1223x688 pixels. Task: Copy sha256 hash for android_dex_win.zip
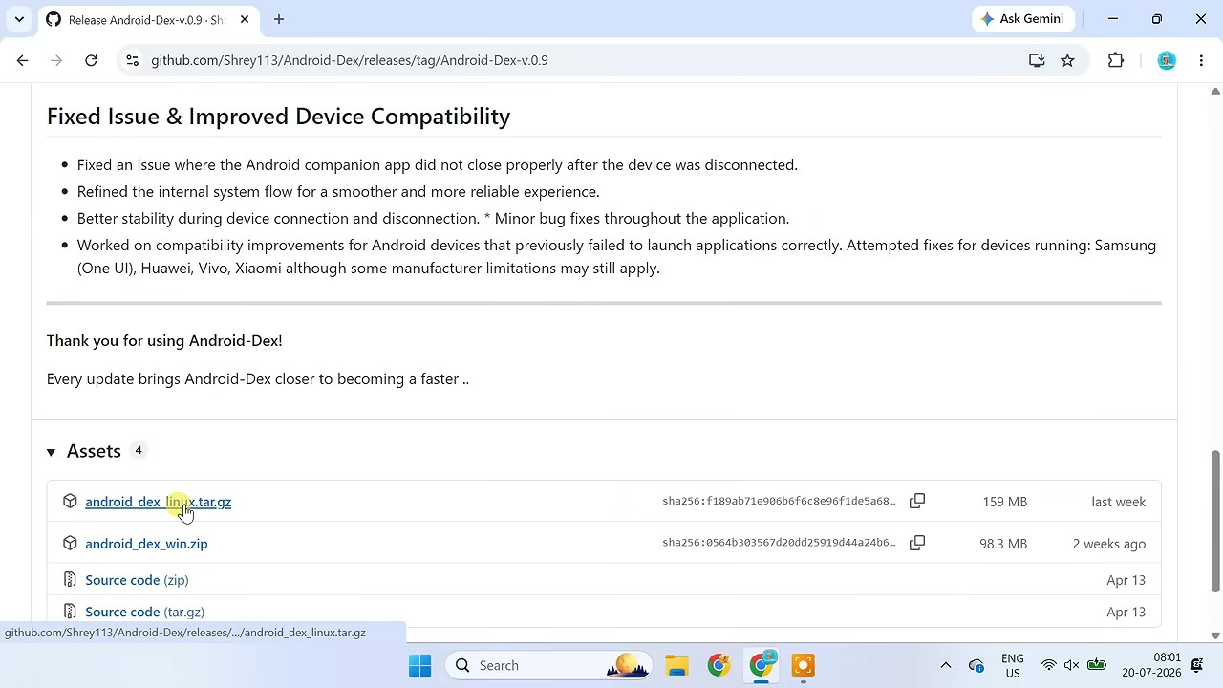(917, 543)
